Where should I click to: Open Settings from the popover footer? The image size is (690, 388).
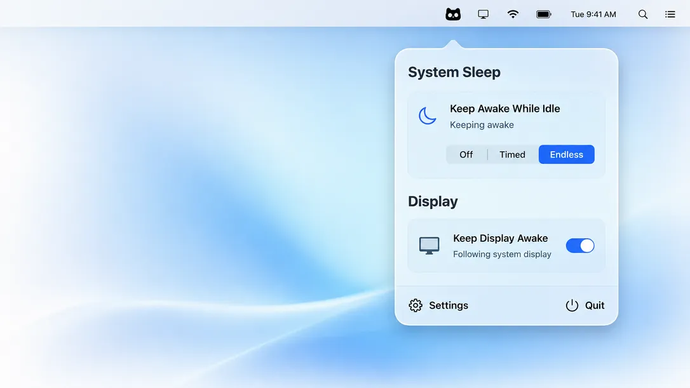tap(449, 305)
